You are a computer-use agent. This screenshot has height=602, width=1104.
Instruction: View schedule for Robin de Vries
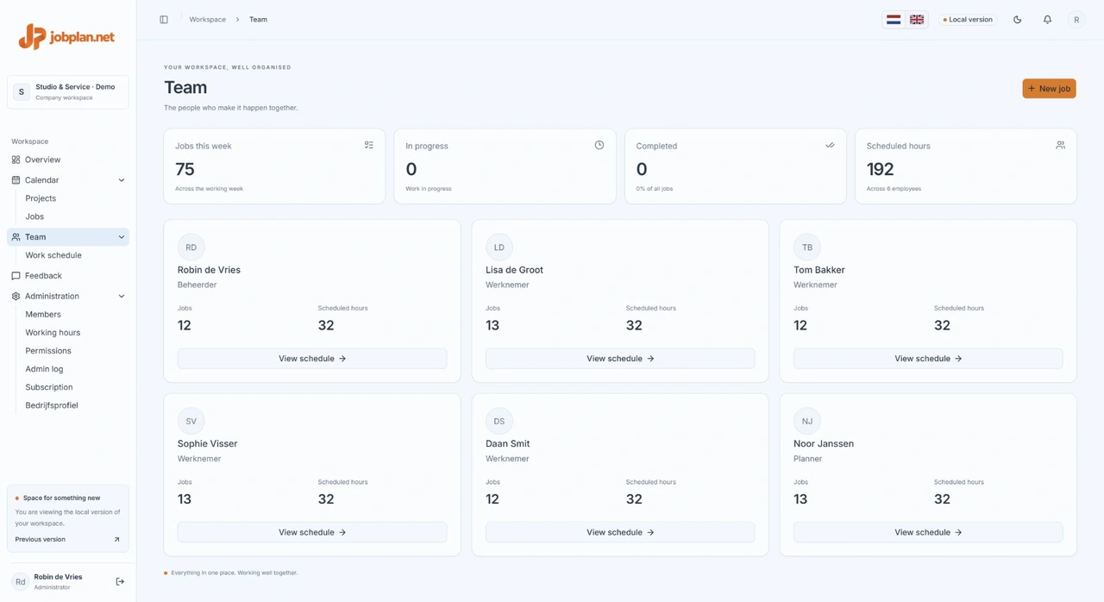(312, 359)
